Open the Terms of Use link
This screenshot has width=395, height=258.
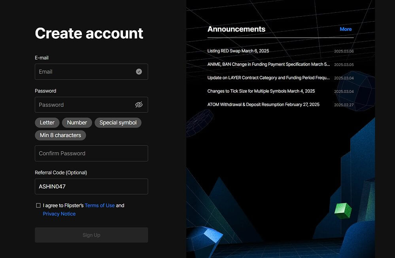tap(100, 205)
